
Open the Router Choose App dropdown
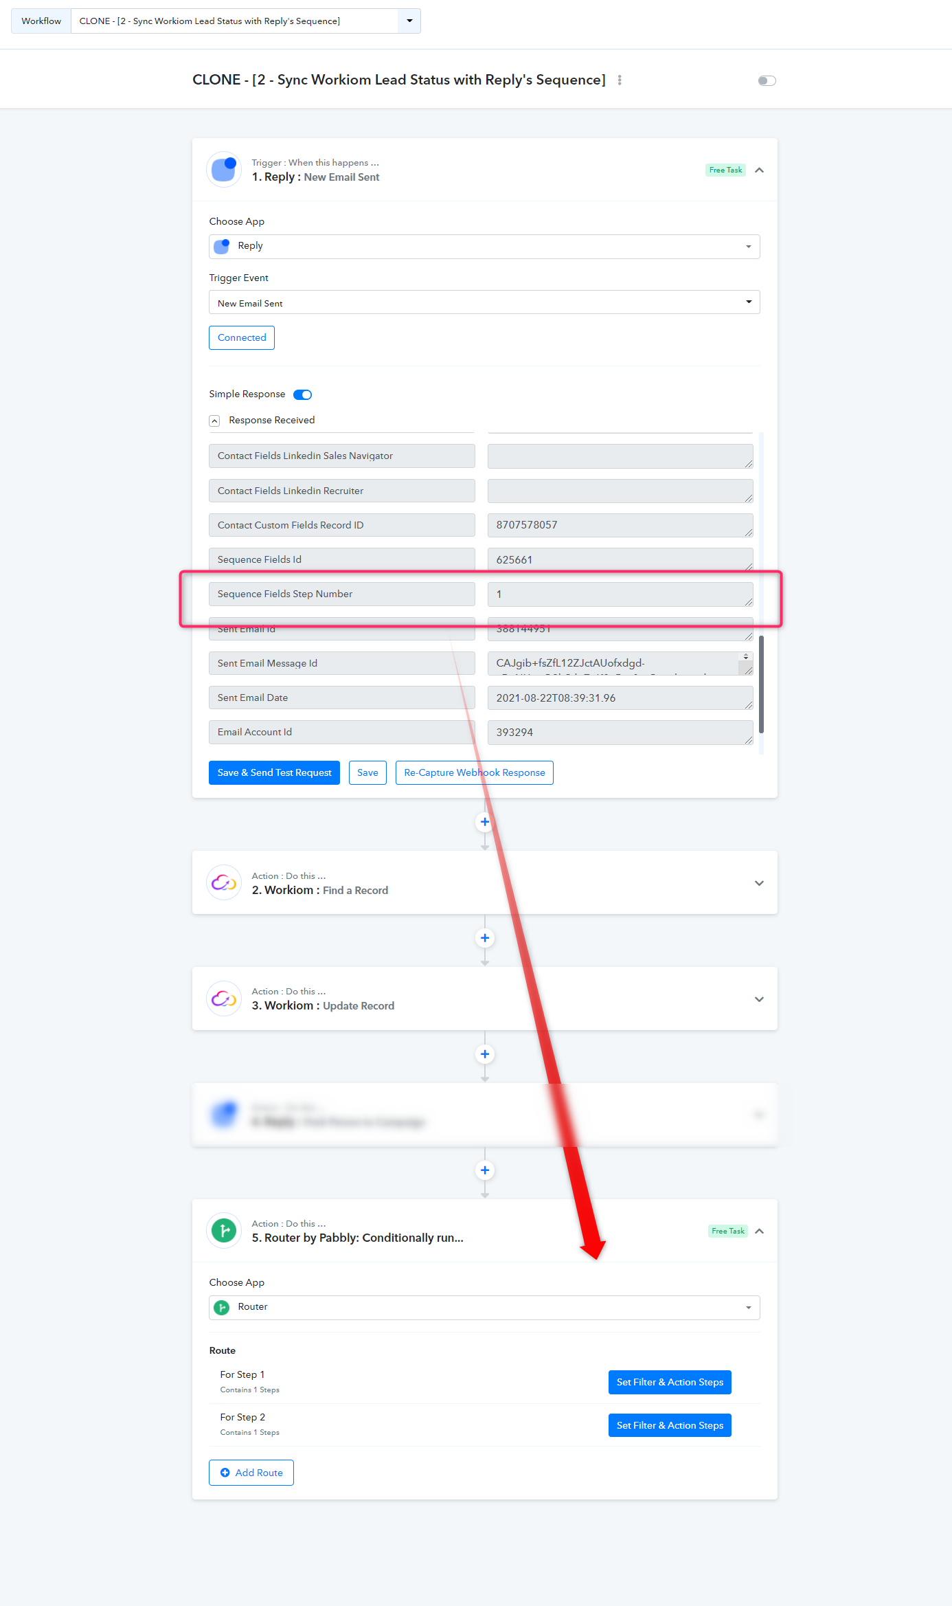[484, 1307]
